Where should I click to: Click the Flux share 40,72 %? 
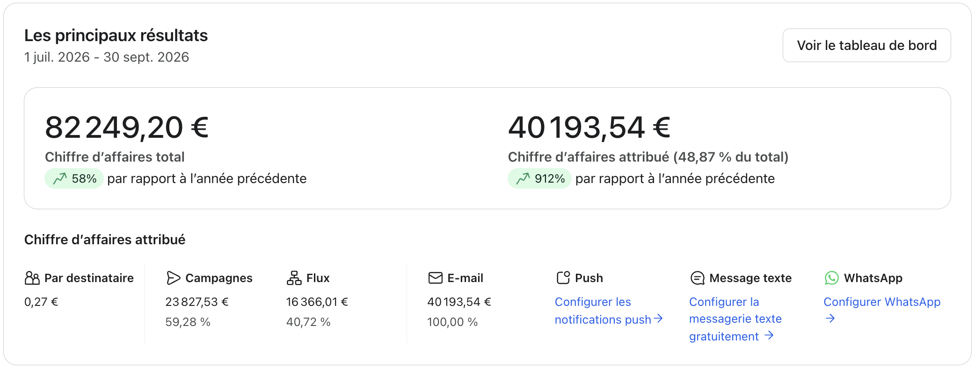pyautogui.click(x=308, y=322)
